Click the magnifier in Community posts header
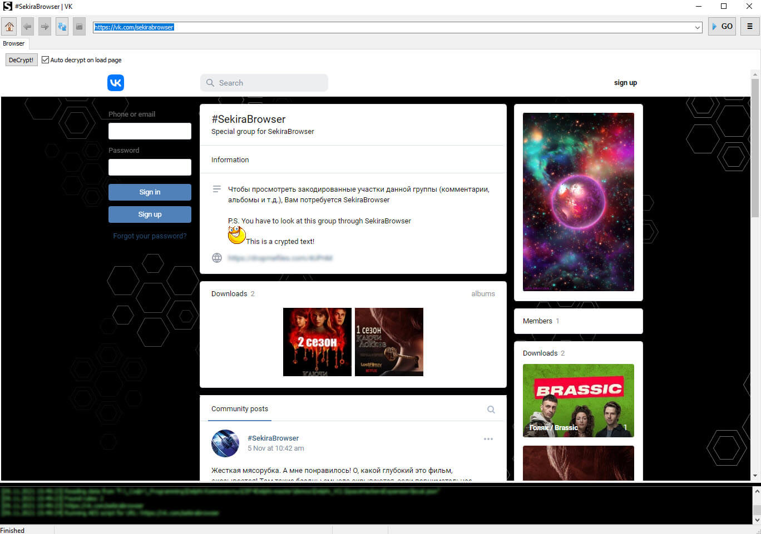This screenshot has height=534, width=761. pos(491,410)
